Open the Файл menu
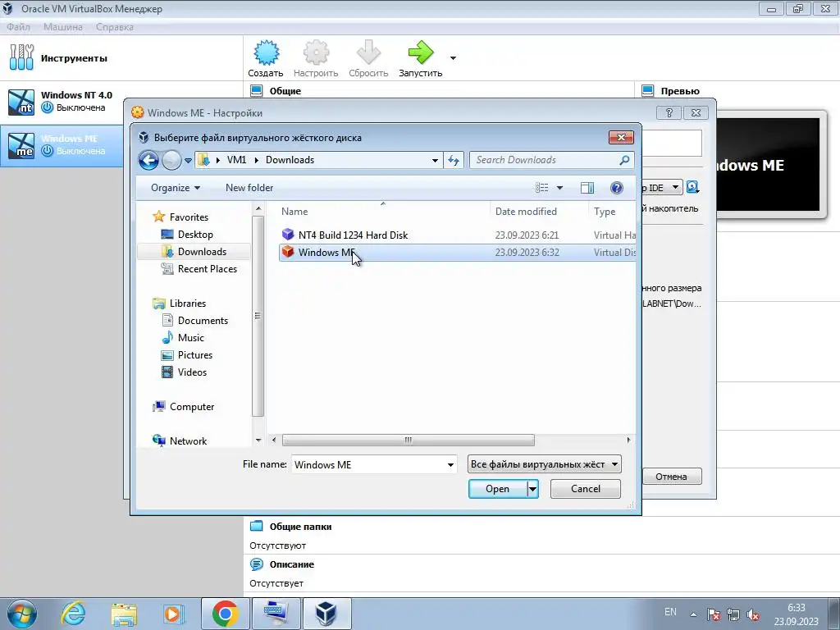 pyautogui.click(x=18, y=27)
